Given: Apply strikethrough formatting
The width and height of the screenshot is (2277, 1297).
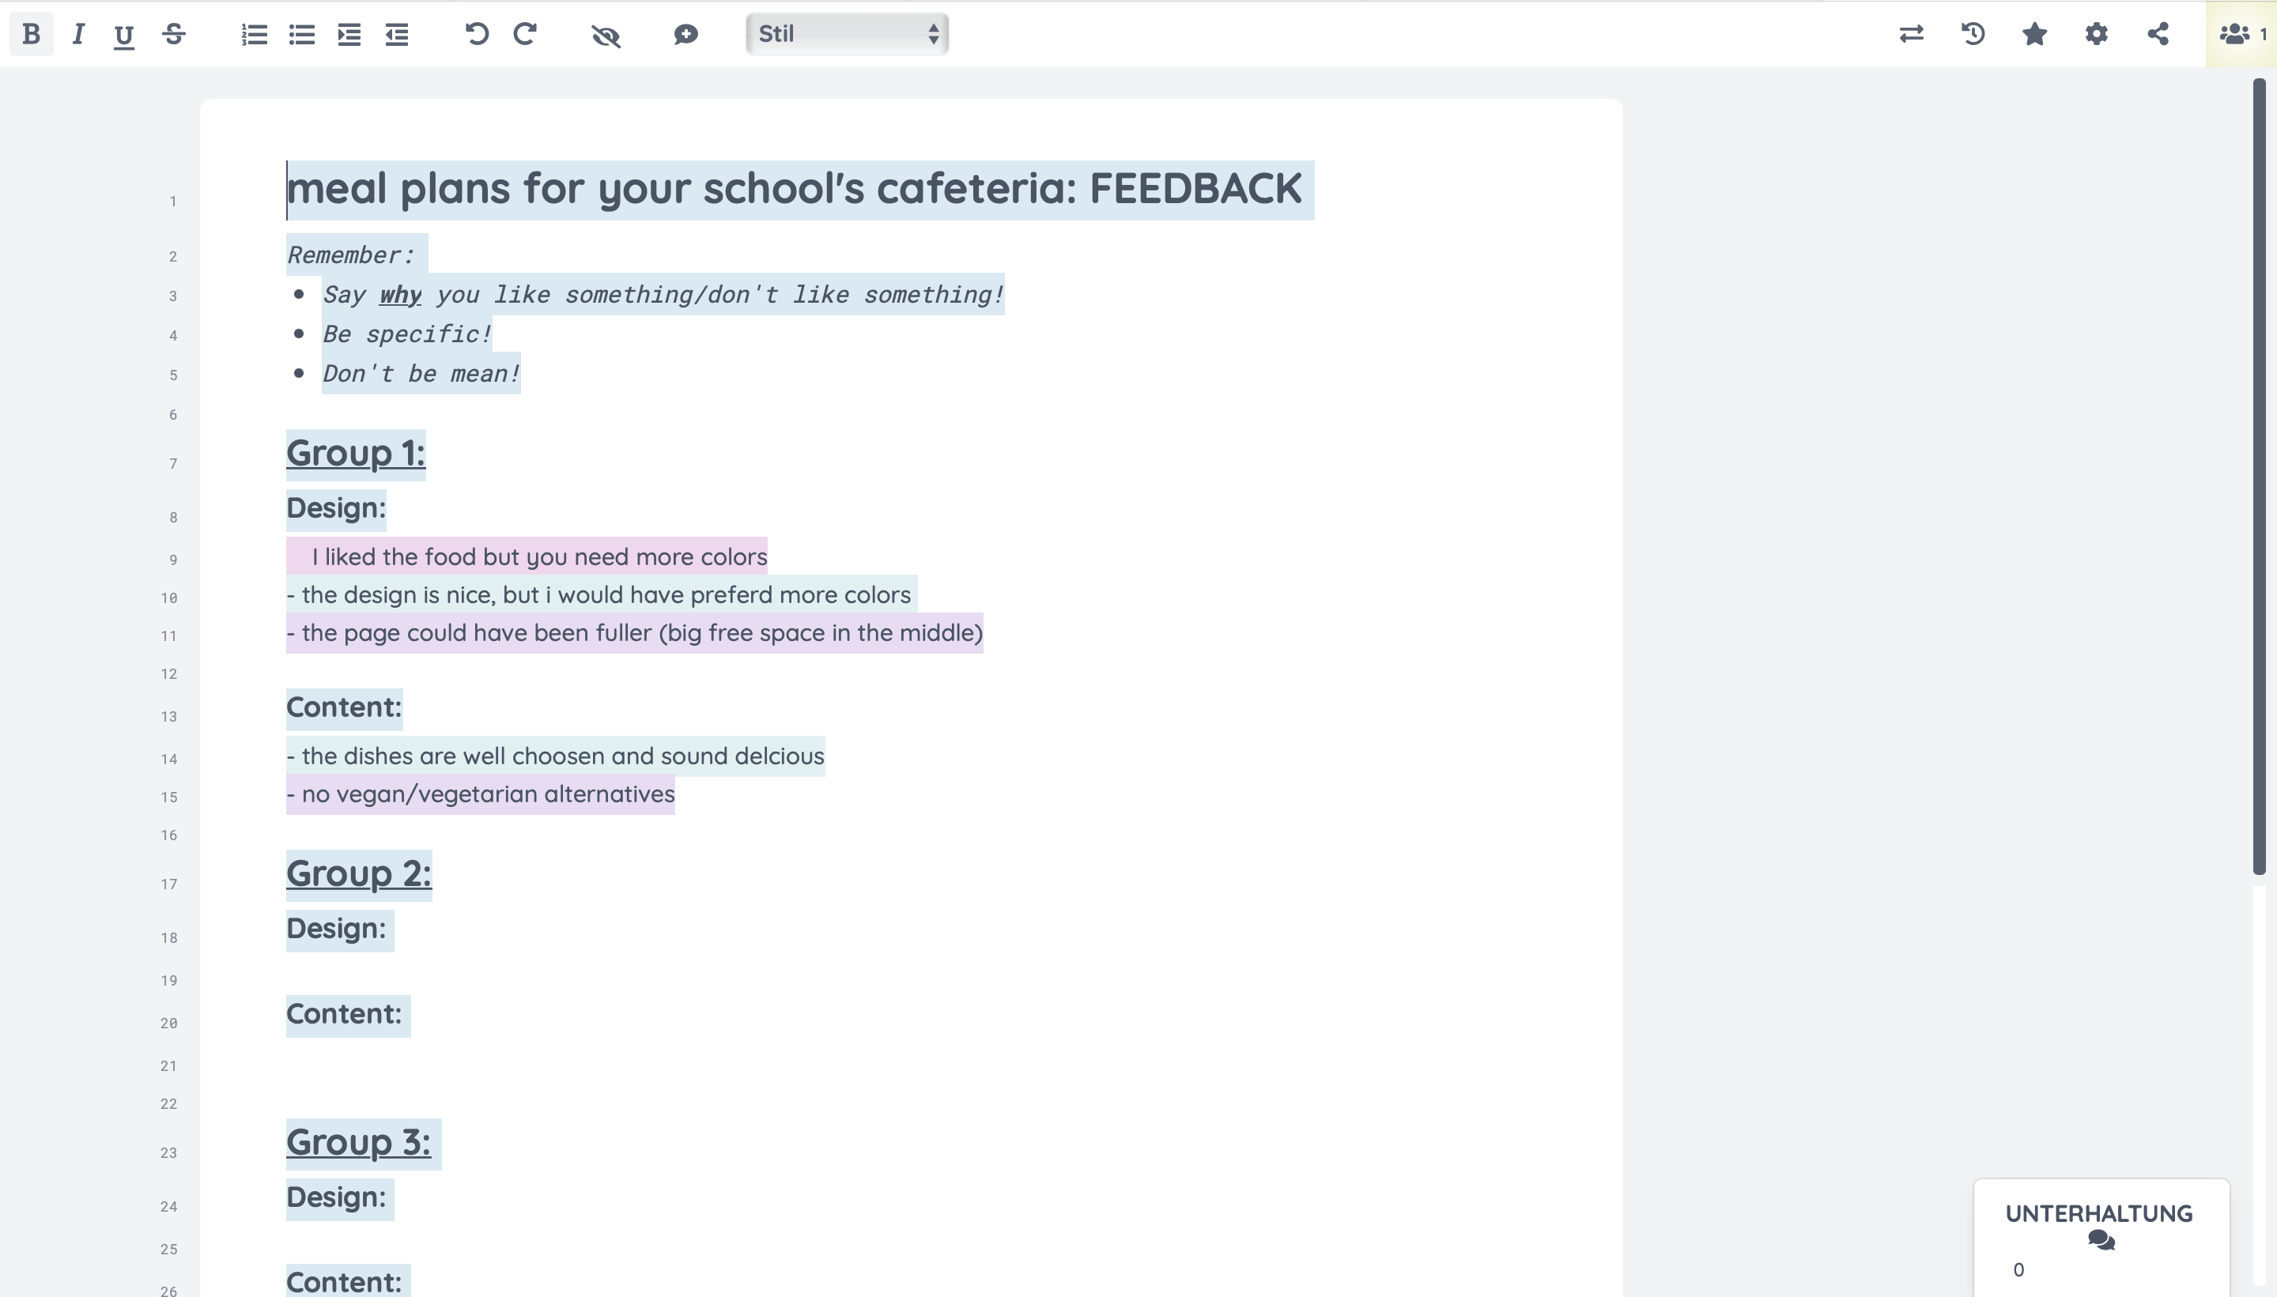Looking at the screenshot, I should 174,34.
